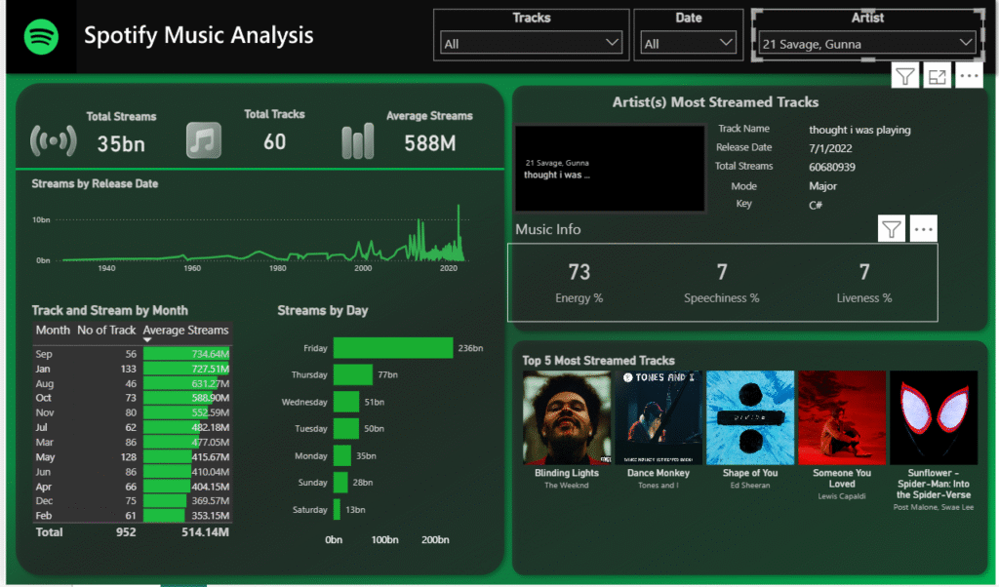Image resolution: width=999 pixels, height=587 pixels.
Task: Select the Mar row in month table
Action: pyautogui.click(x=132, y=442)
